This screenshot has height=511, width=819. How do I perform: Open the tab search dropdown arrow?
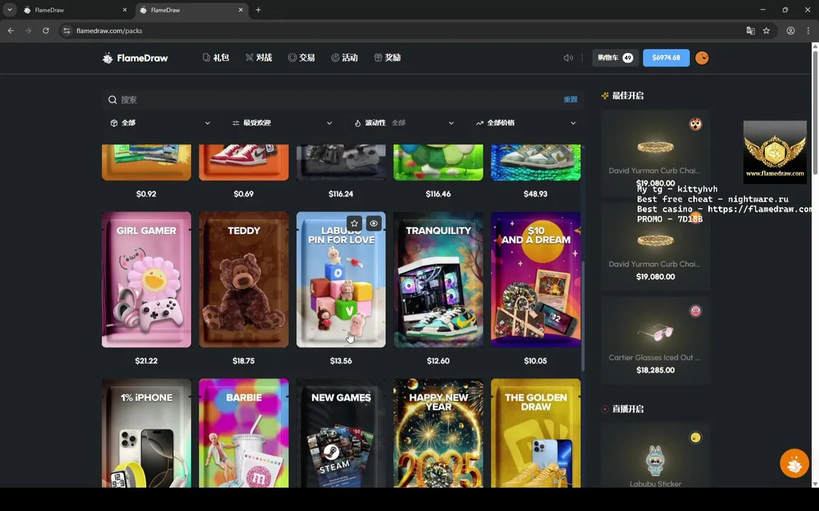pyautogui.click(x=9, y=10)
